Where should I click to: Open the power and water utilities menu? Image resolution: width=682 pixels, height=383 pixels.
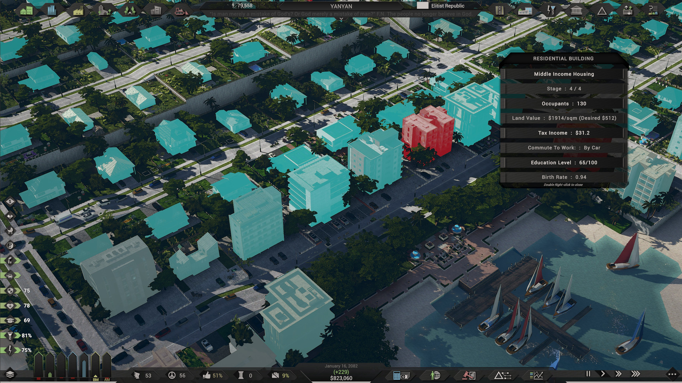[551, 11]
